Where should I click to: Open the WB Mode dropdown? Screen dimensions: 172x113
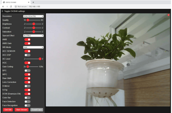(33, 47)
